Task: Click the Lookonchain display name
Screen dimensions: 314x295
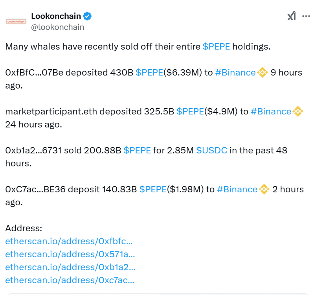Action: click(x=56, y=16)
